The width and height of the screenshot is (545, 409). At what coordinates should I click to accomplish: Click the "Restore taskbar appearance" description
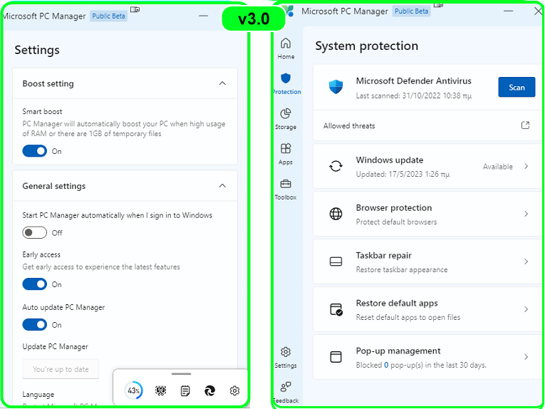402,269
